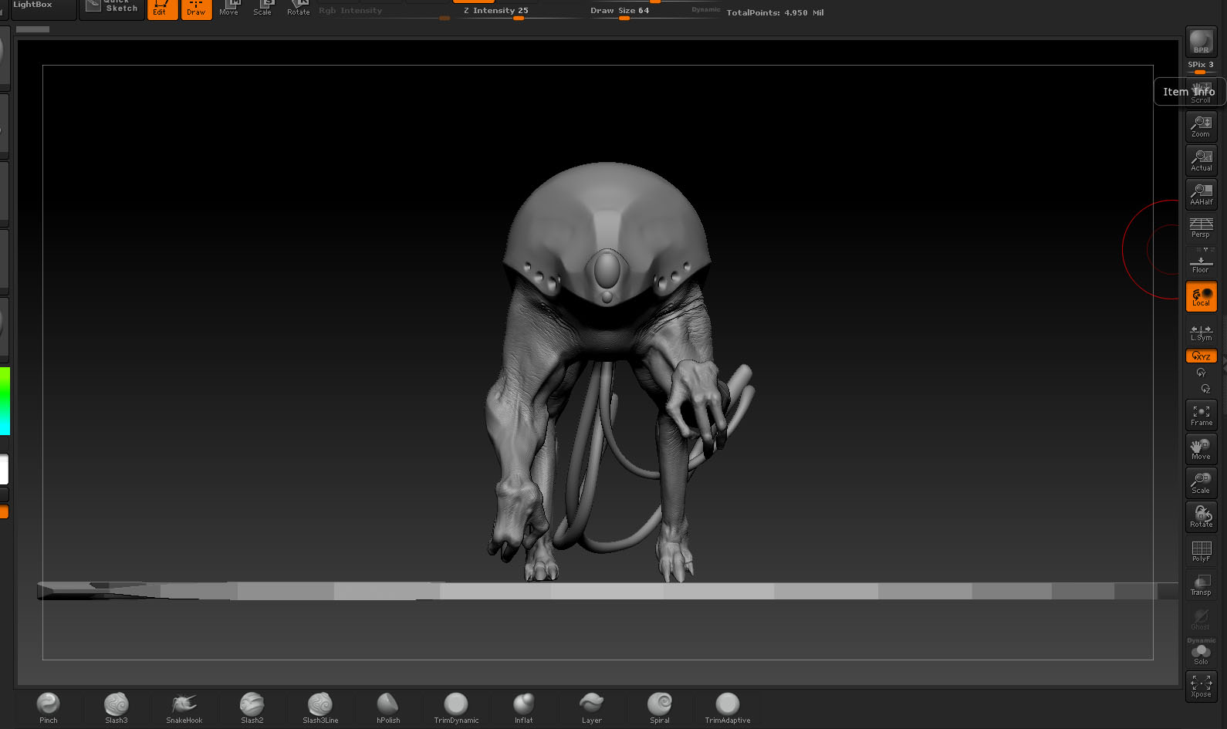The image size is (1227, 729).
Task: Select the Slash3 brush
Action: coord(117,708)
